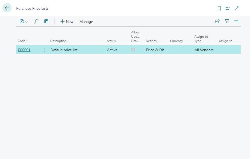Screen dimensions: 250x159
Task: Open the Manage menu
Action: click(x=86, y=22)
